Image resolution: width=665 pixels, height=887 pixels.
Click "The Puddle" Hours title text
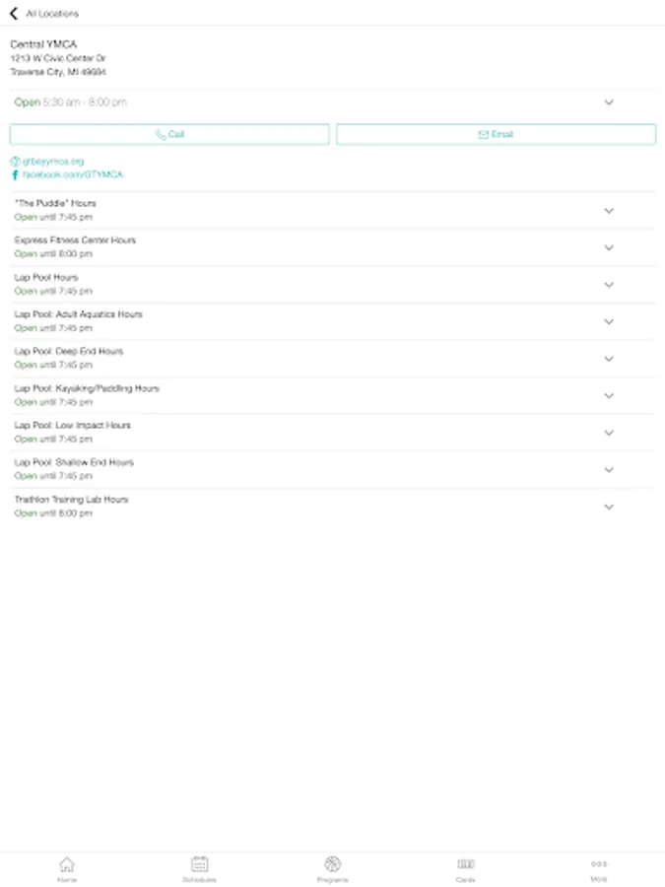[x=55, y=203]
